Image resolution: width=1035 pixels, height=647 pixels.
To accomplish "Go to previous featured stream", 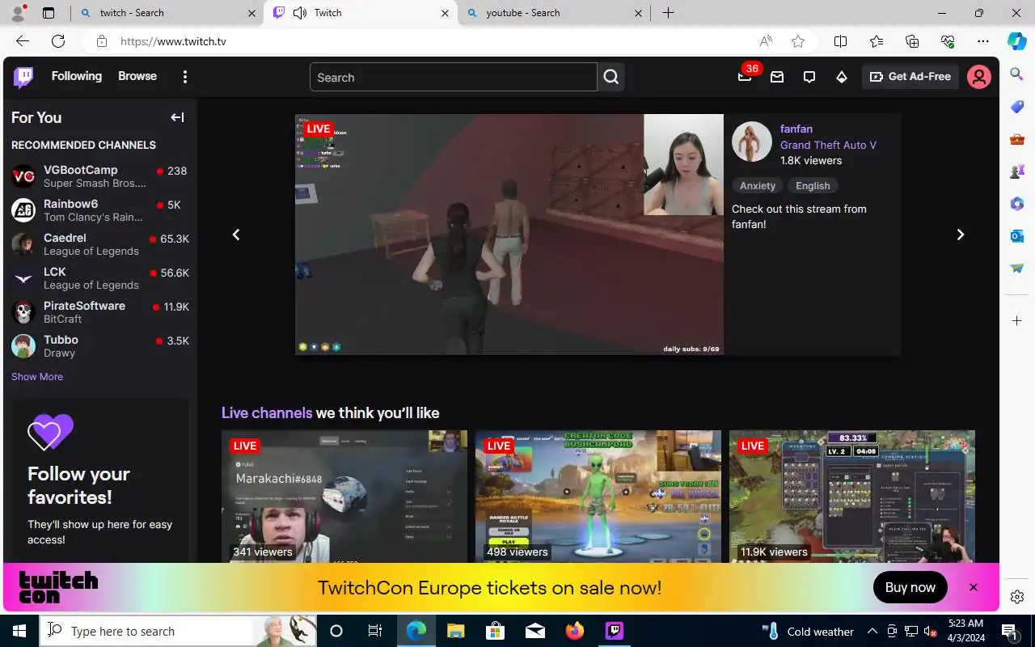I will coord(236,235).
